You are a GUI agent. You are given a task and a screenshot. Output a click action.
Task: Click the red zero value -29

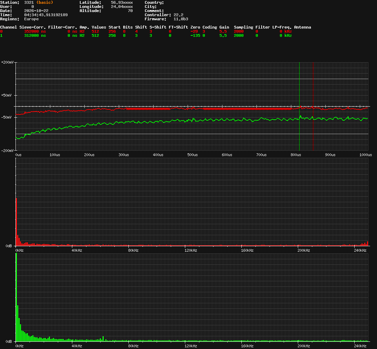click(194, 32)
